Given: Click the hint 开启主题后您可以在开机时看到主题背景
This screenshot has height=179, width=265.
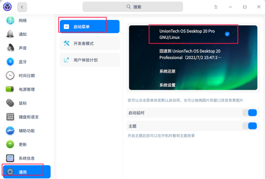Looking at the screenshot, I should coord(161,136).
